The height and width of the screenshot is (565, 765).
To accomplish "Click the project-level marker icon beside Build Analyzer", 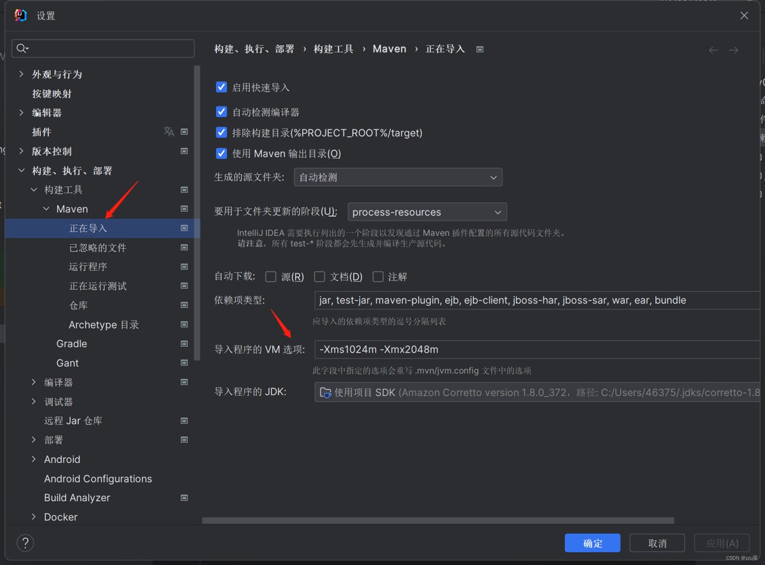I will pyautogui.click(x=184, y=497).
